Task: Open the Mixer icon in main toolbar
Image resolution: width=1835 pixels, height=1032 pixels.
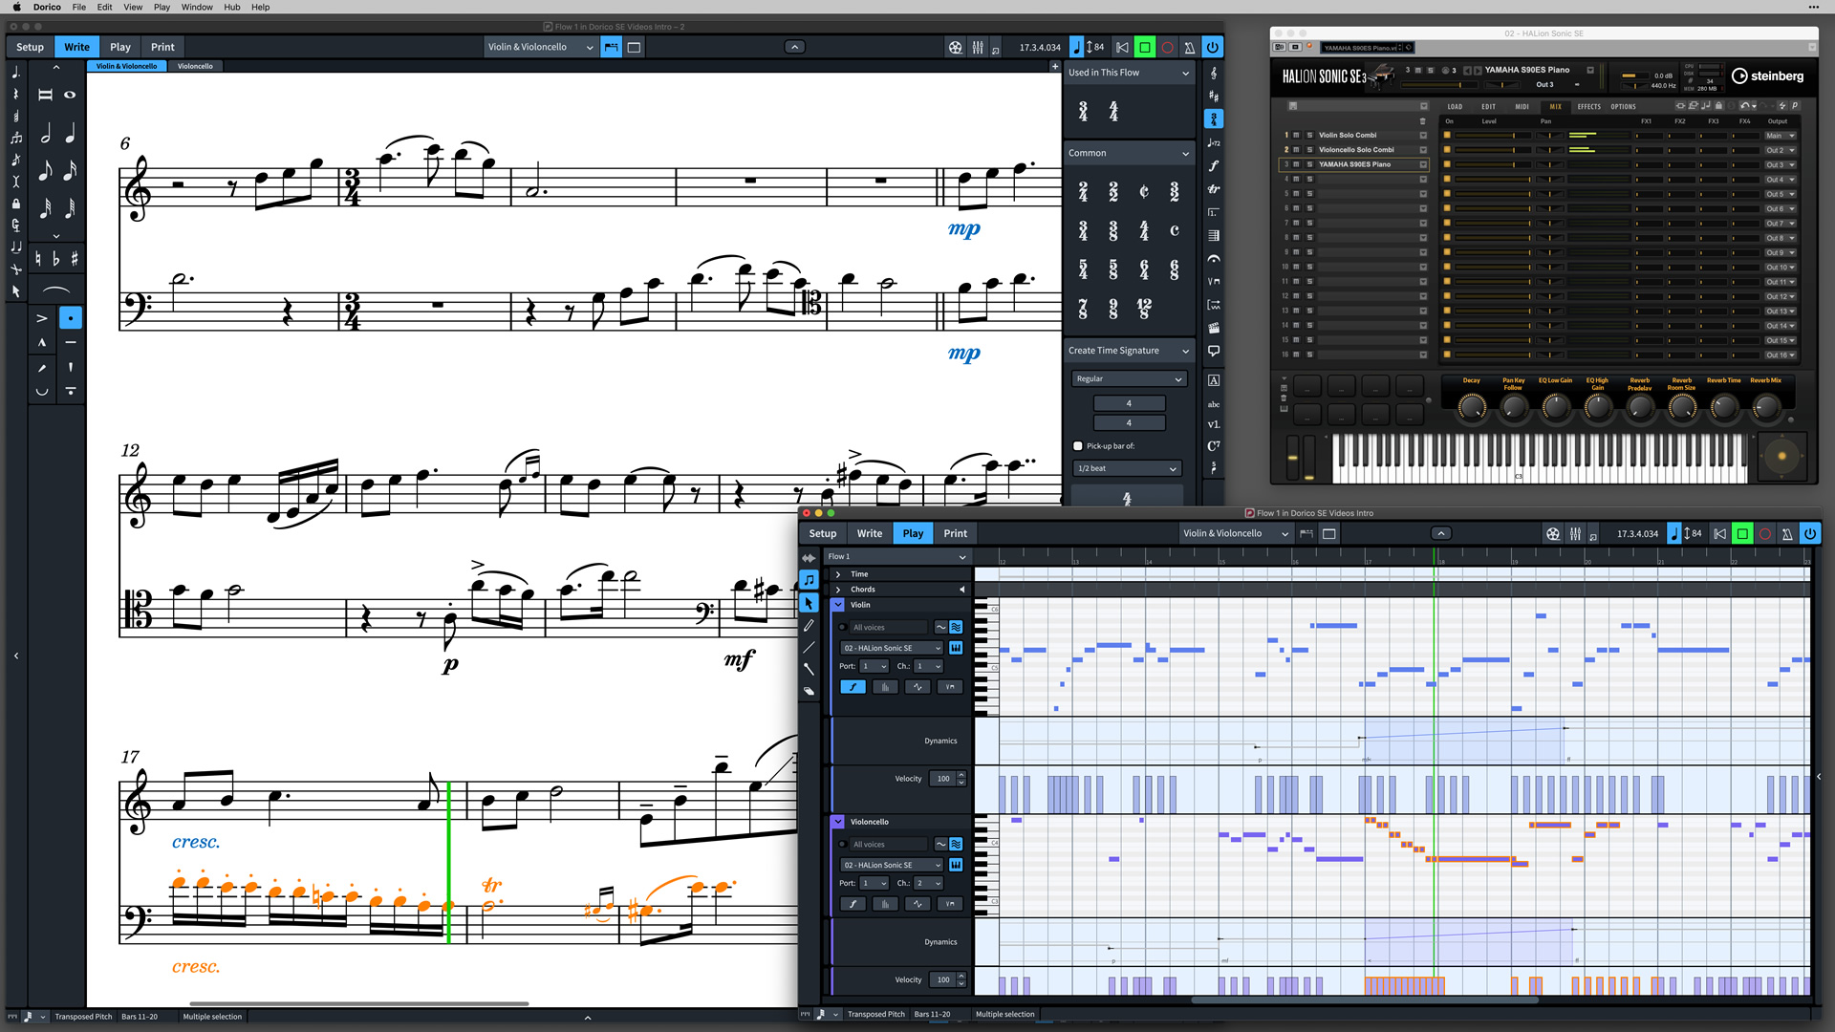Action: [x=978, y=47]
